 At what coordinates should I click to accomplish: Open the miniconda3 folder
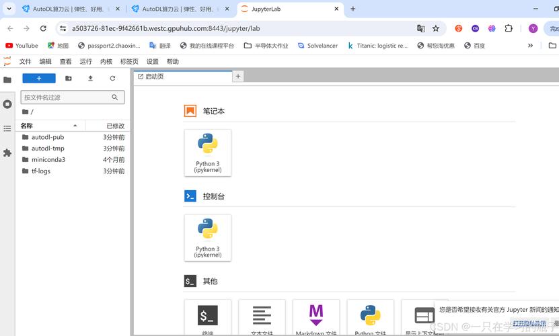73,160
